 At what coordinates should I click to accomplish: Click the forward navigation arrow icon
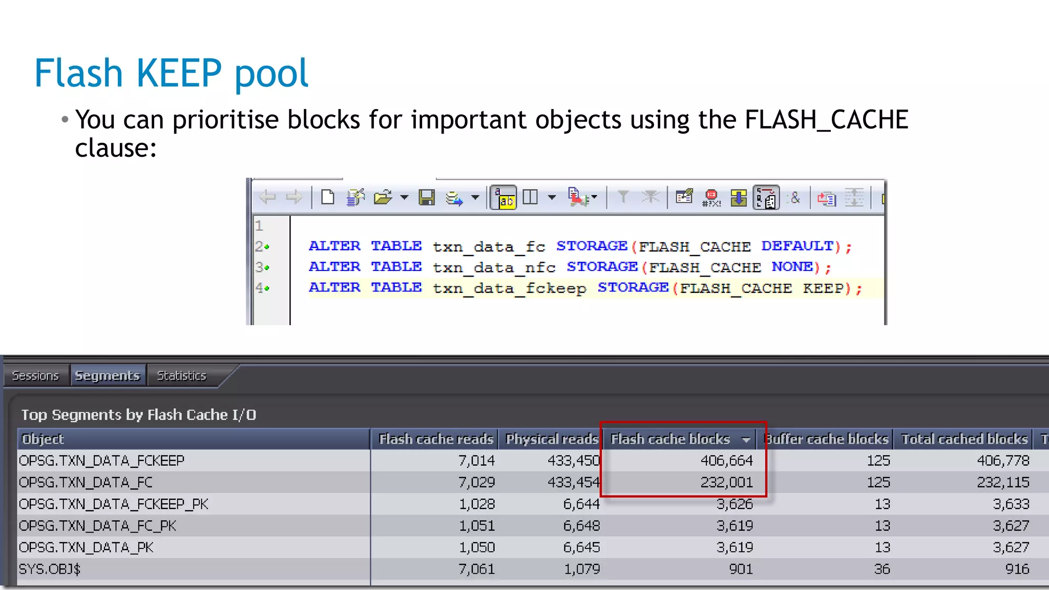click(294, 197)
